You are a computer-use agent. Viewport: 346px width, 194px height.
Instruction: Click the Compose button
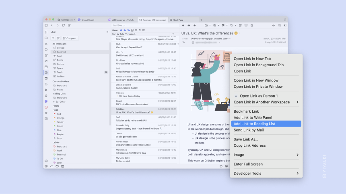[70, 38]
